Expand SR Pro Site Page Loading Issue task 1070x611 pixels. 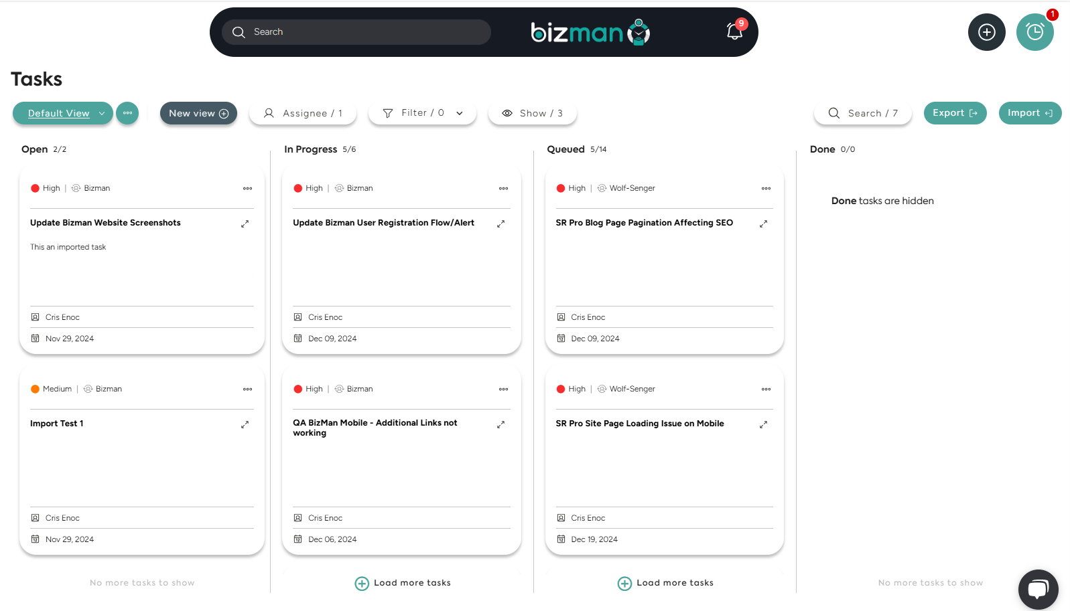[x=763, y=425]
